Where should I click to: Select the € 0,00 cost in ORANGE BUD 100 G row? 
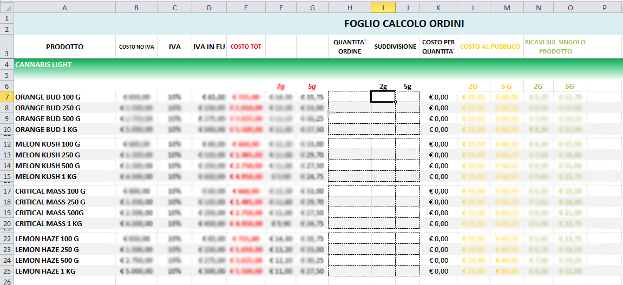click(x=438, y=97)
